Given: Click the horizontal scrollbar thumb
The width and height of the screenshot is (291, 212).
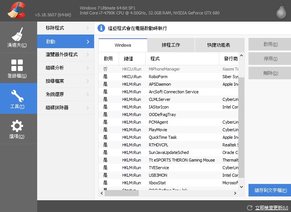Looking at the screenshot, I should click(x=122, y=193).
